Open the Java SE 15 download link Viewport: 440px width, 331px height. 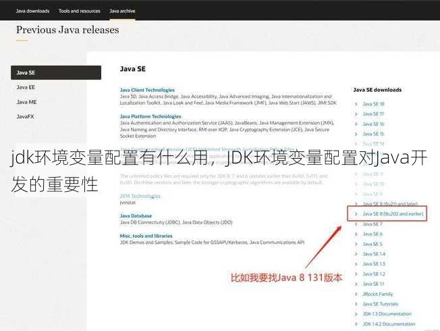(373, 134)
